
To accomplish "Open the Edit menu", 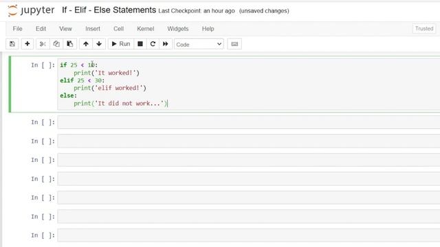I will pyautogui.click(x=41, y=29).
